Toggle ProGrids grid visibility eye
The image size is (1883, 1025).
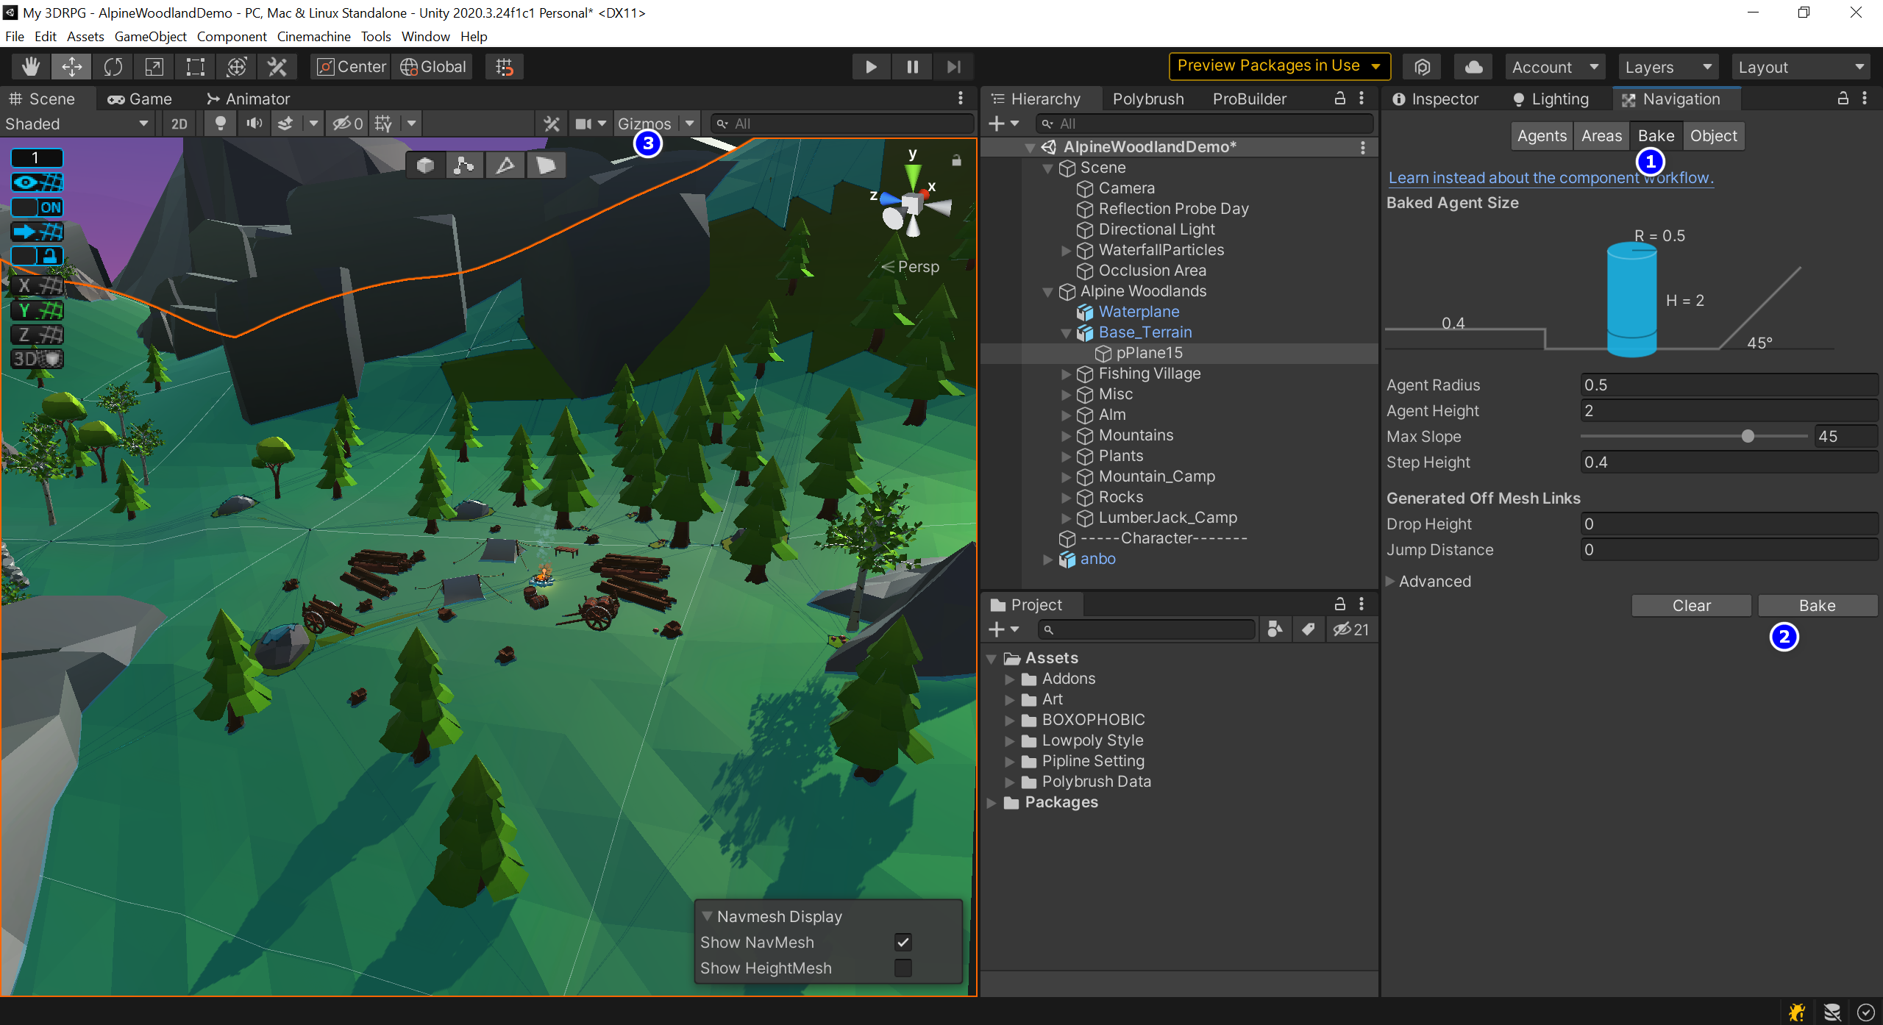[37, 182]
